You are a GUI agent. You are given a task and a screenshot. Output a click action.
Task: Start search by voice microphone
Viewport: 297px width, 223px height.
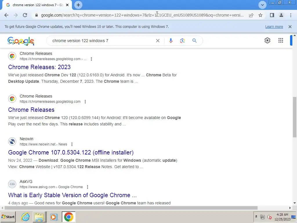171,41
